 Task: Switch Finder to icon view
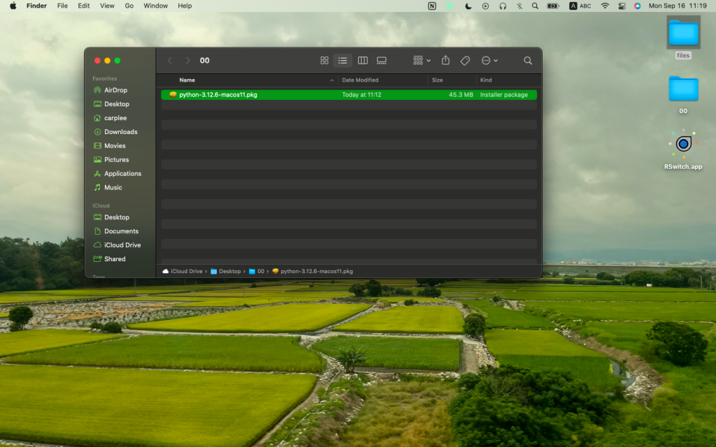pos(324,61)
